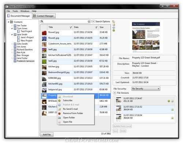Choose Subscribe in context menu
183x143 pixels.
(x=68, y=101)
